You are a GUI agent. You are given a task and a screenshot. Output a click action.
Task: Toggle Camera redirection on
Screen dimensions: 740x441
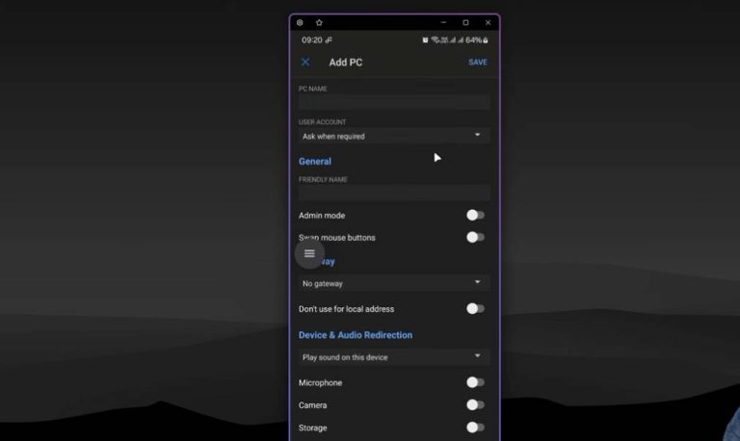(x=475, y=404)
